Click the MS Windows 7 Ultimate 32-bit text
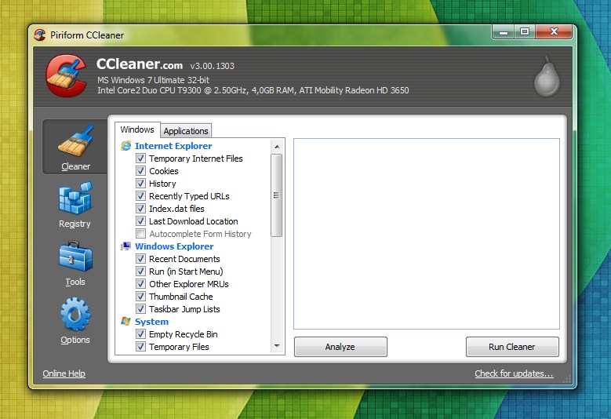Screen dimensions: 611x419 [x=153, y=80]
